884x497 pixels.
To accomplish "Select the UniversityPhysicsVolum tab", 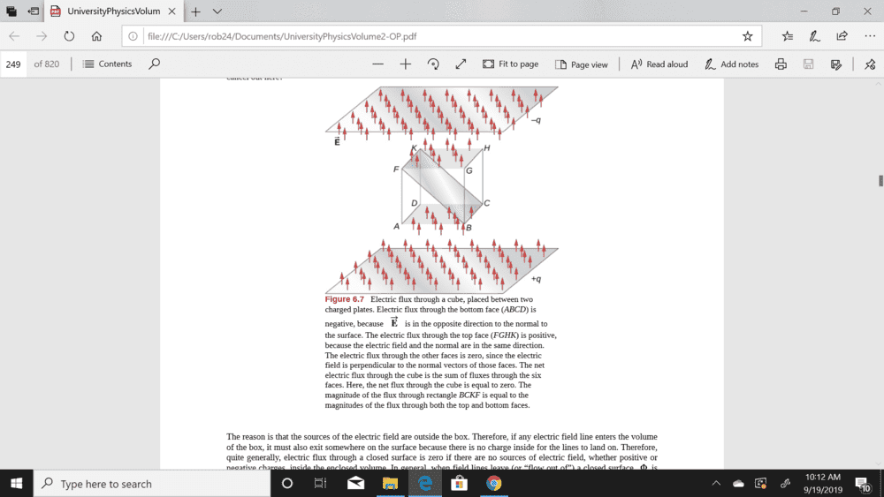I will 113,11.
